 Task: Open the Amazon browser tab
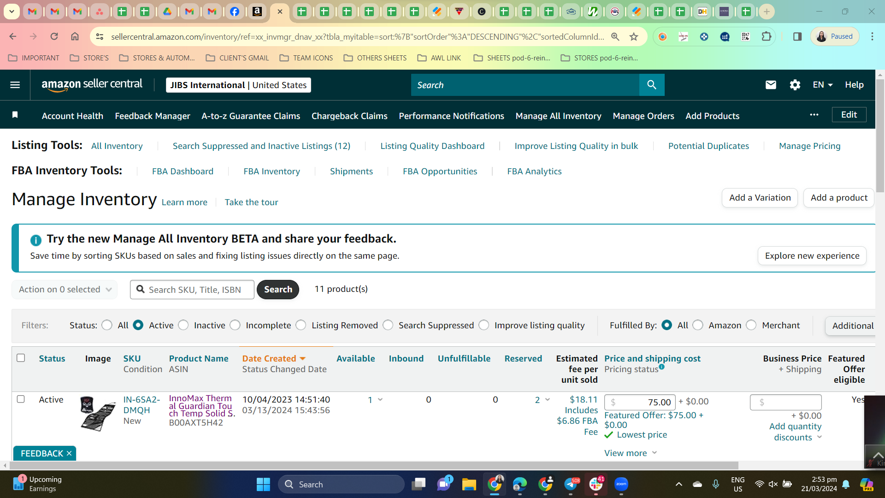[257, 12]
